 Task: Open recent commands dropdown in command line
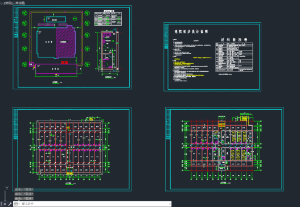click(17, 204)
